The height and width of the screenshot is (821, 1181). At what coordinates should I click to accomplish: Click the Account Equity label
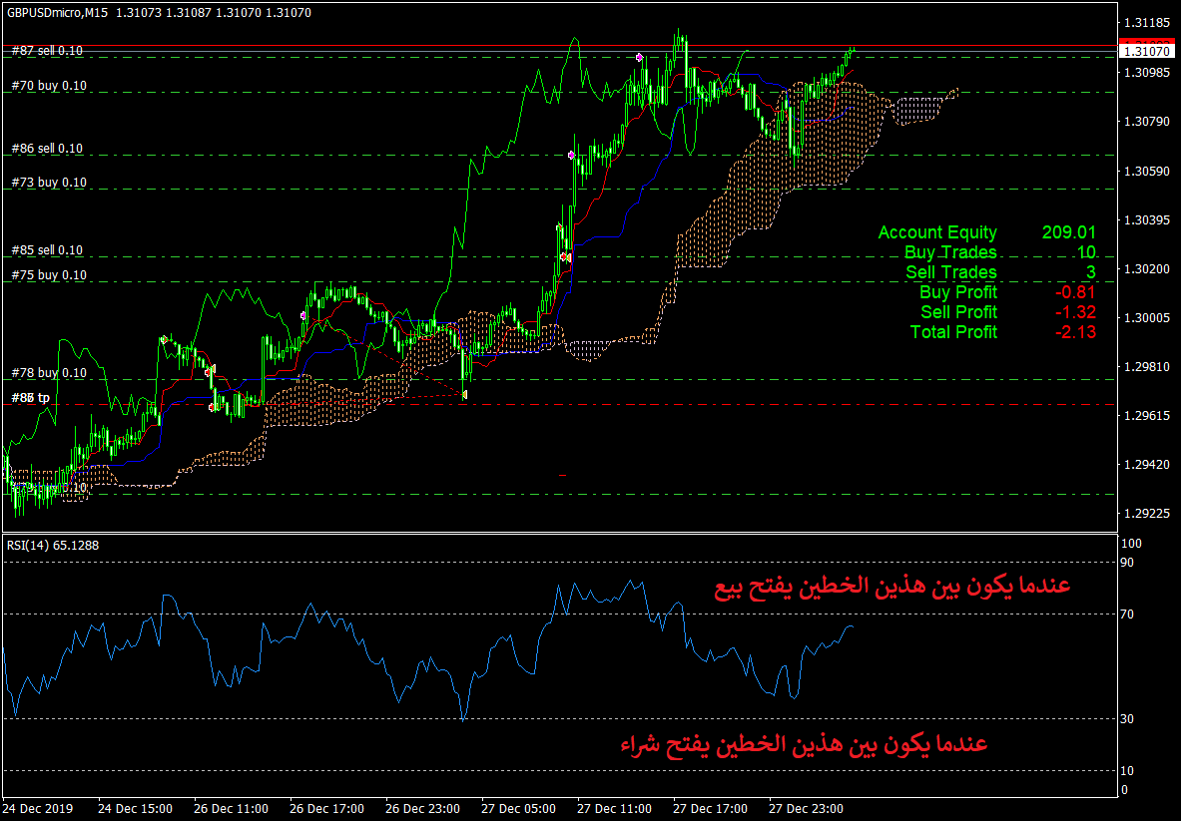point(937,232)
